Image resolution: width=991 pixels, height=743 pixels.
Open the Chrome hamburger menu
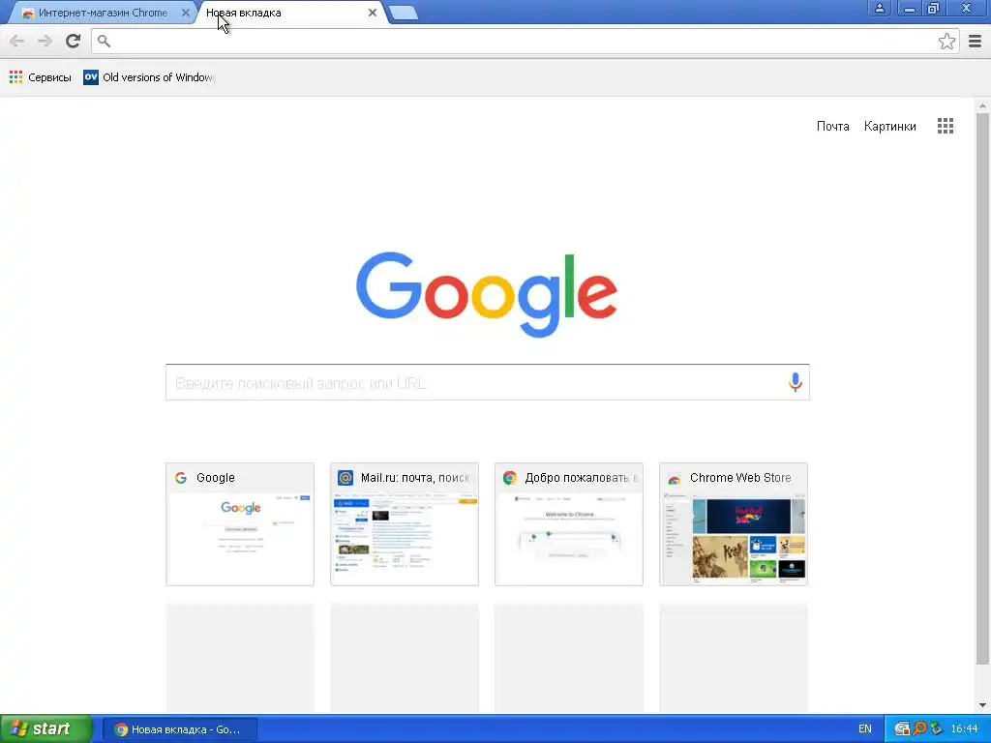click(x=976, y=41)
